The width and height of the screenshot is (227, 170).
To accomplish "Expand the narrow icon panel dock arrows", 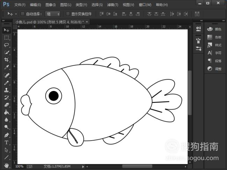I will (202, 21).
